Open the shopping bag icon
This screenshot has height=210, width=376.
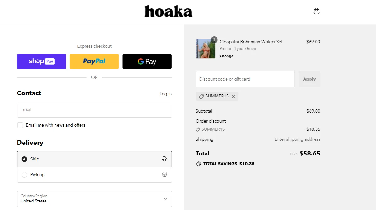(x=316, y=11)
